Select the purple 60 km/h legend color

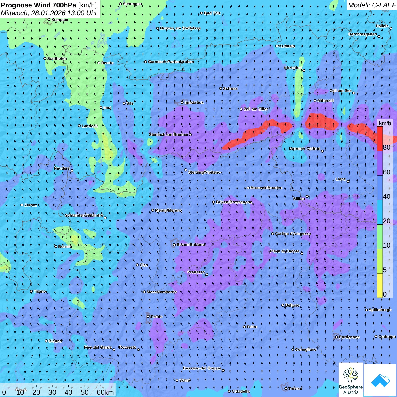380,163
